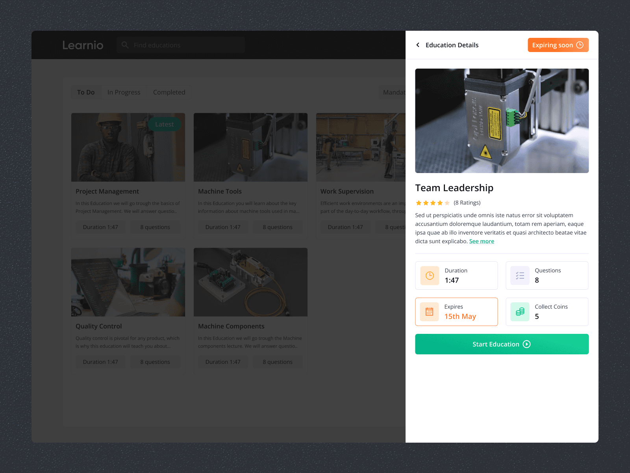Click the Work Supervision title

(347, 191)
